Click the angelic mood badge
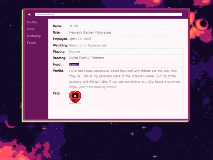 point(74,64)
